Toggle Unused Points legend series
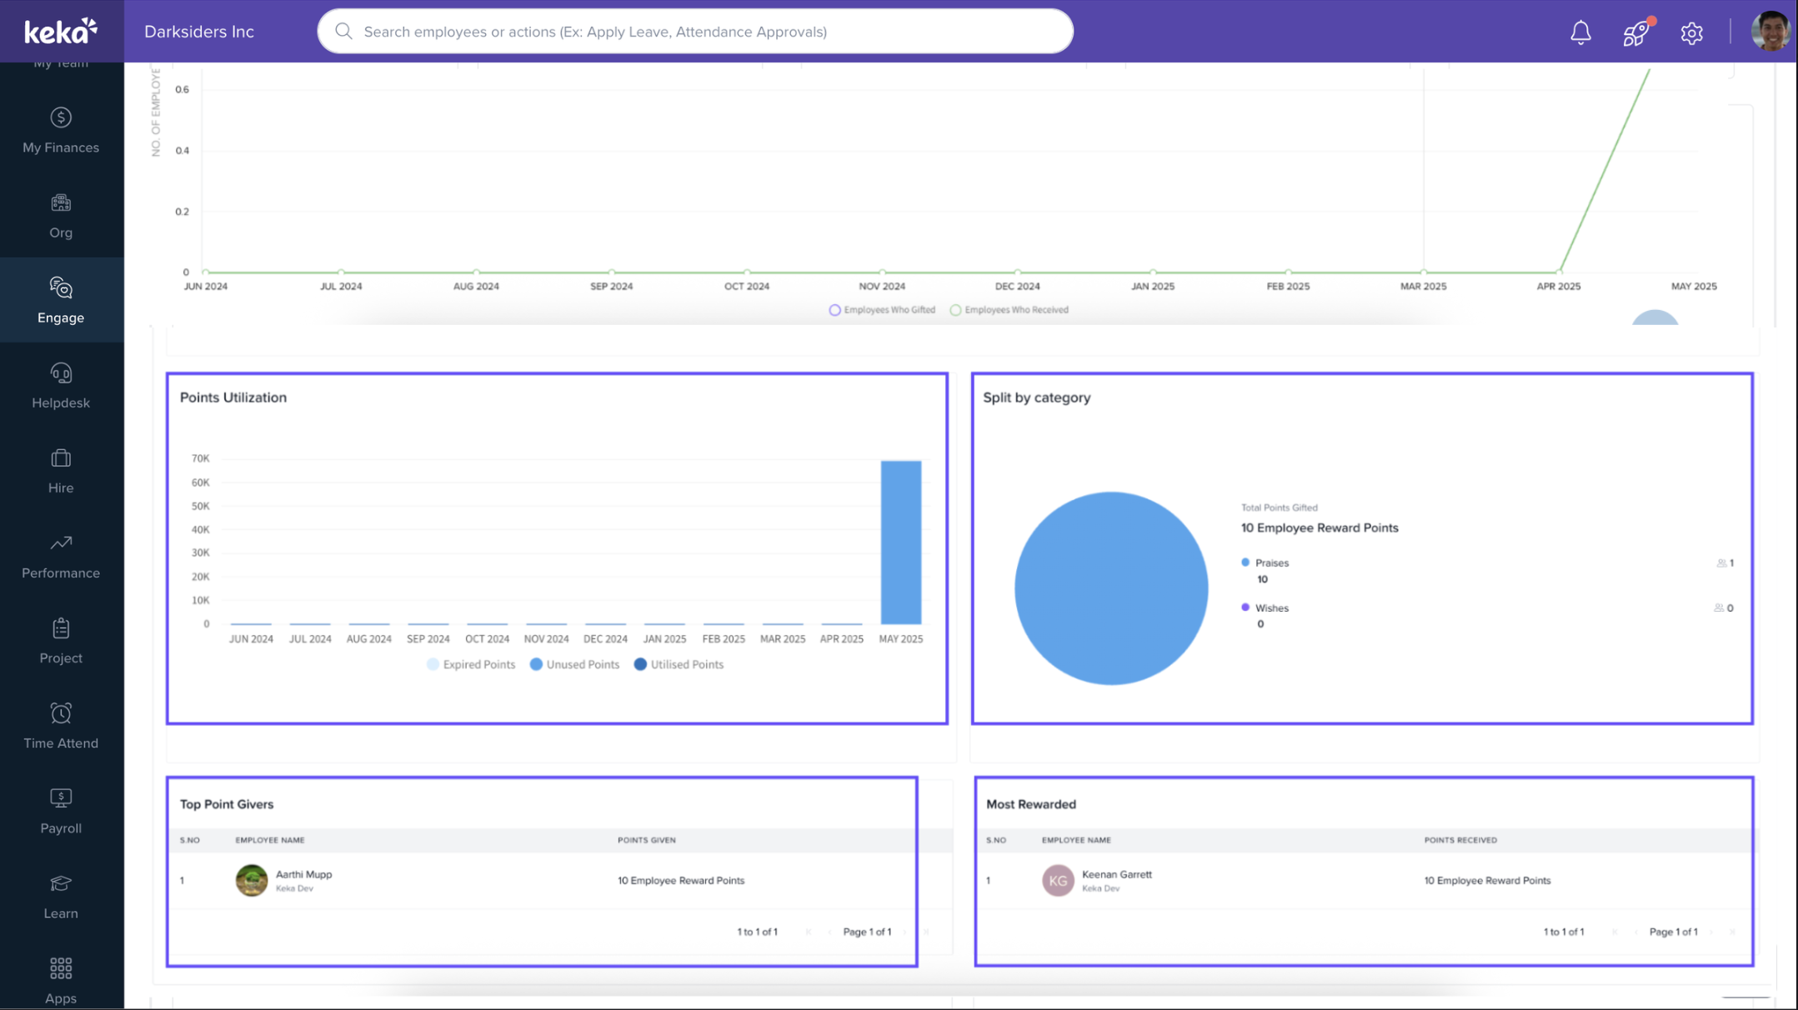1798x1010 pixels. (x=575, y=664)
